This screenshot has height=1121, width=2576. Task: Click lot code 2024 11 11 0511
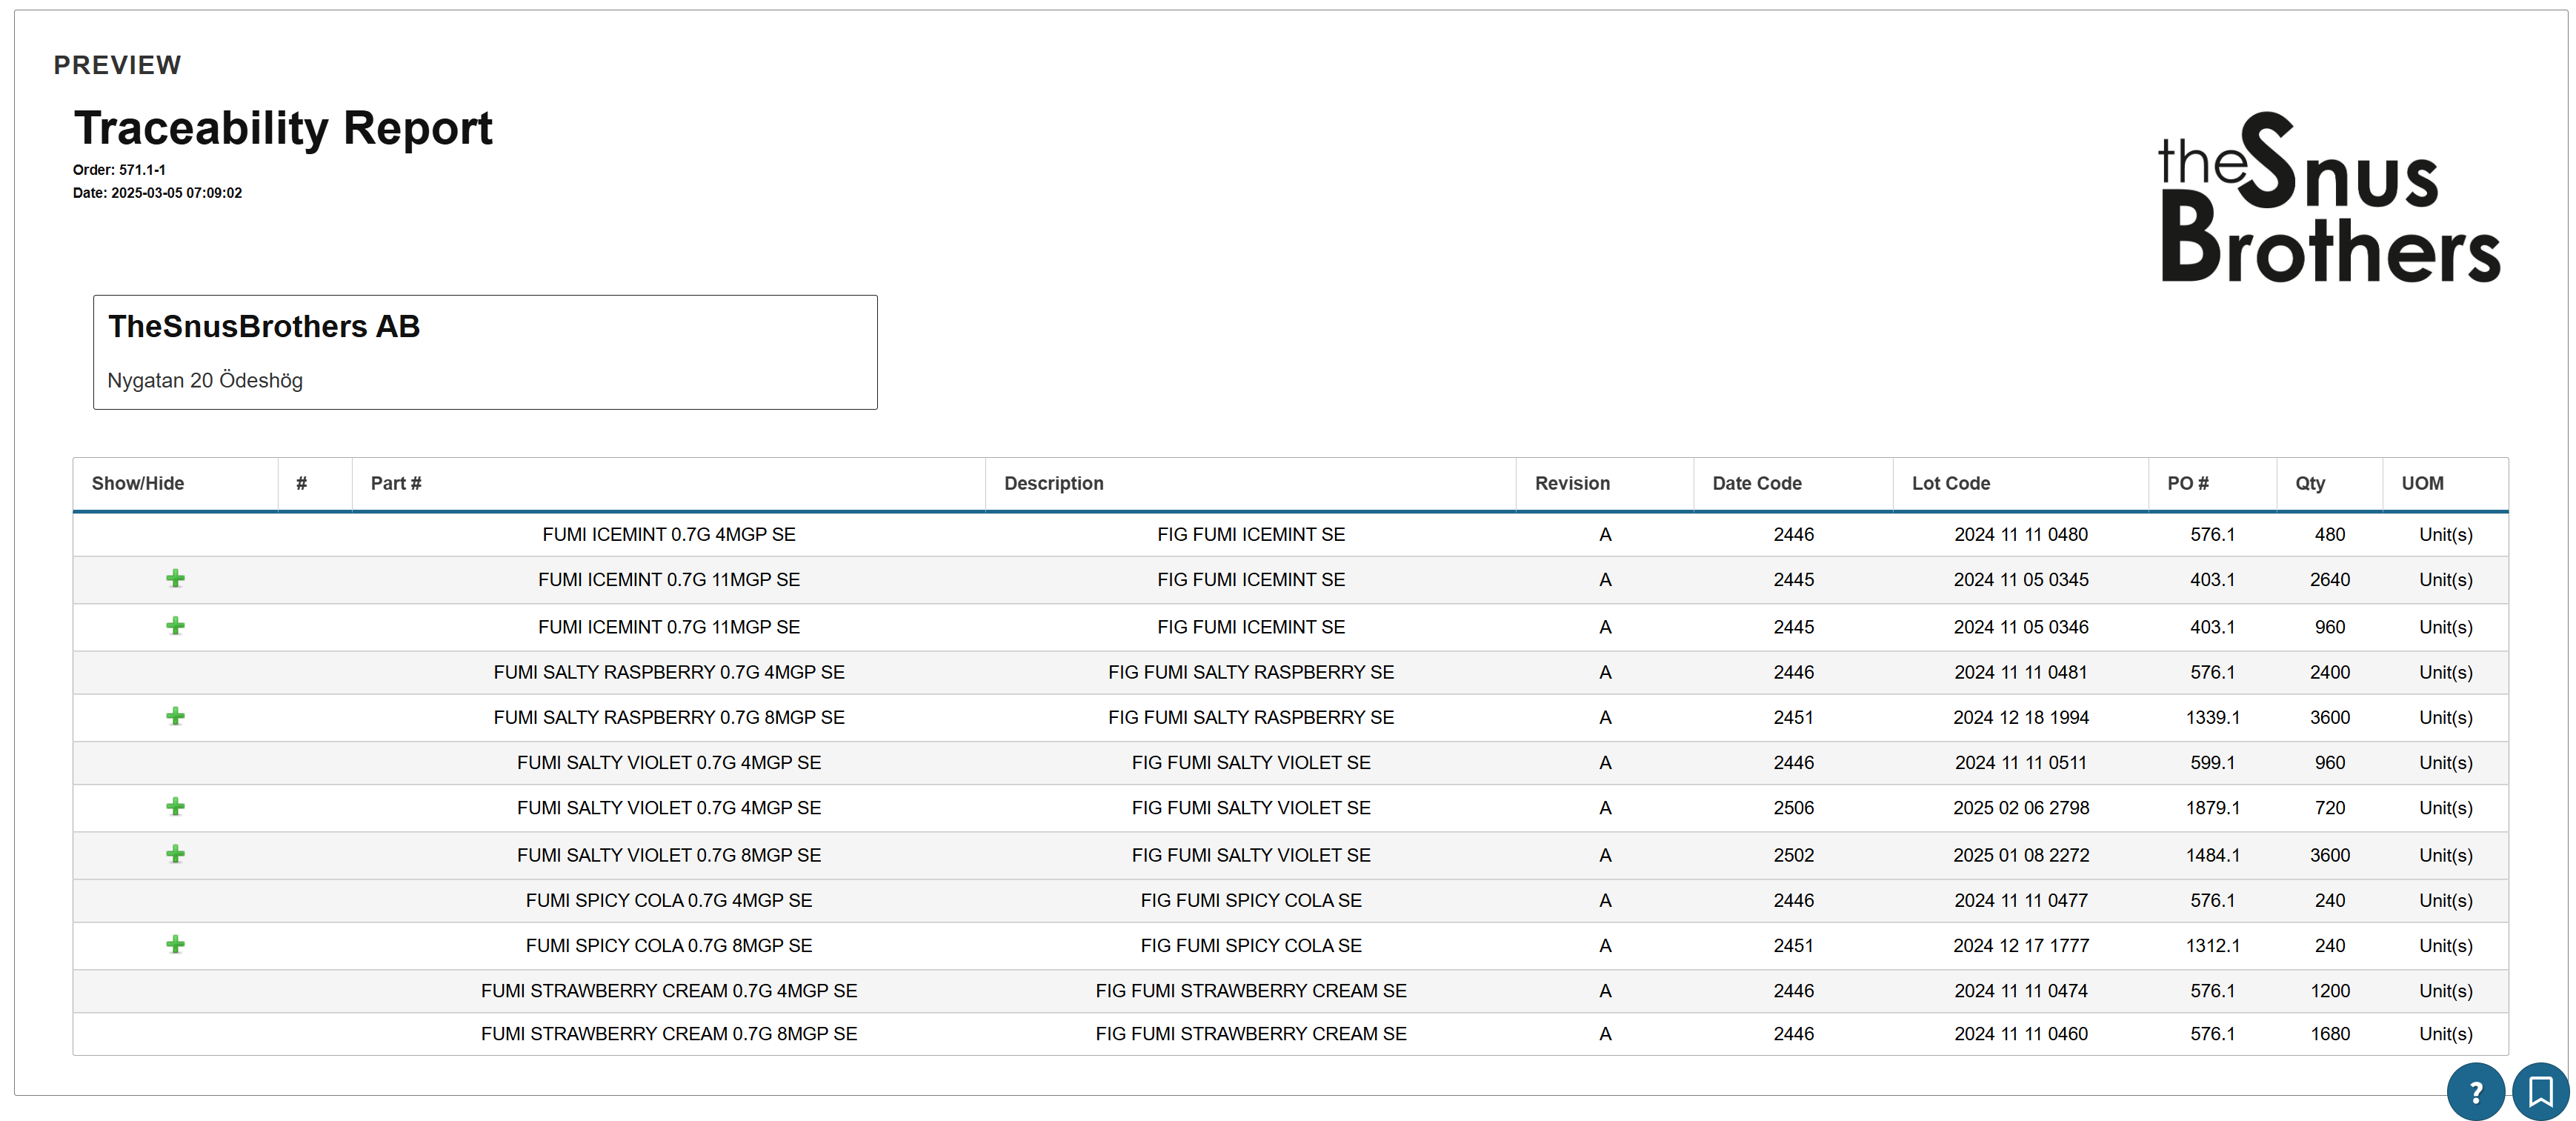[2021, 762]
